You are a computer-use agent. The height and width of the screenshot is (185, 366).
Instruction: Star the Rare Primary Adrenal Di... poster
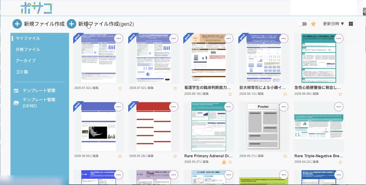point(230,162)
